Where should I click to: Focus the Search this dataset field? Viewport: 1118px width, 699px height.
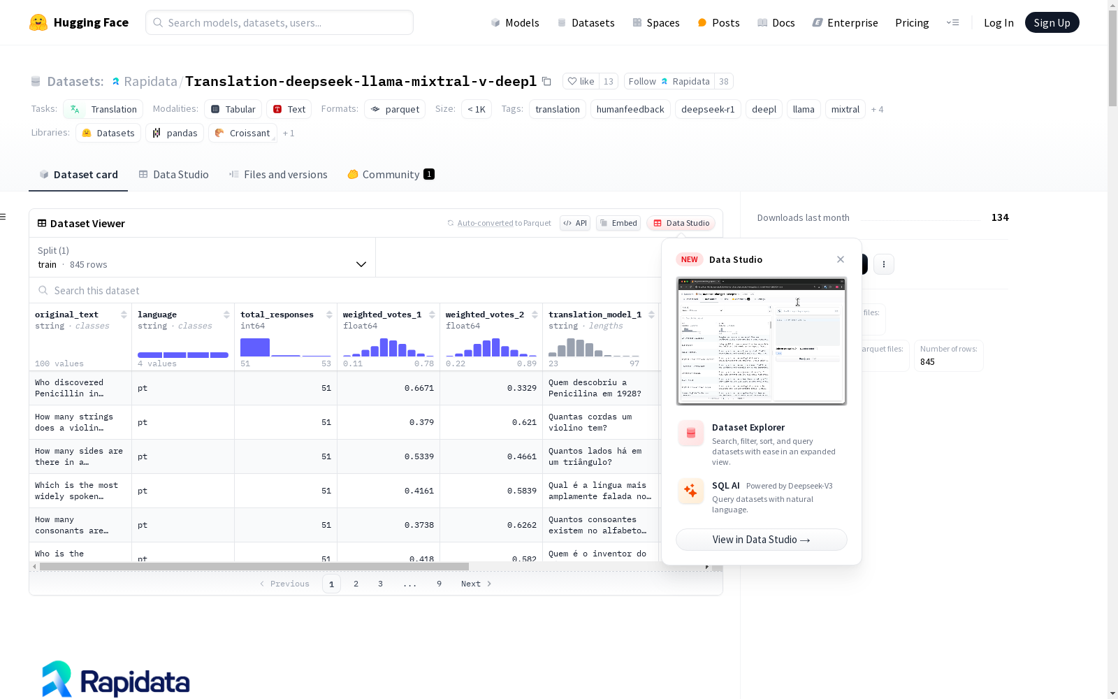(346, 291)
